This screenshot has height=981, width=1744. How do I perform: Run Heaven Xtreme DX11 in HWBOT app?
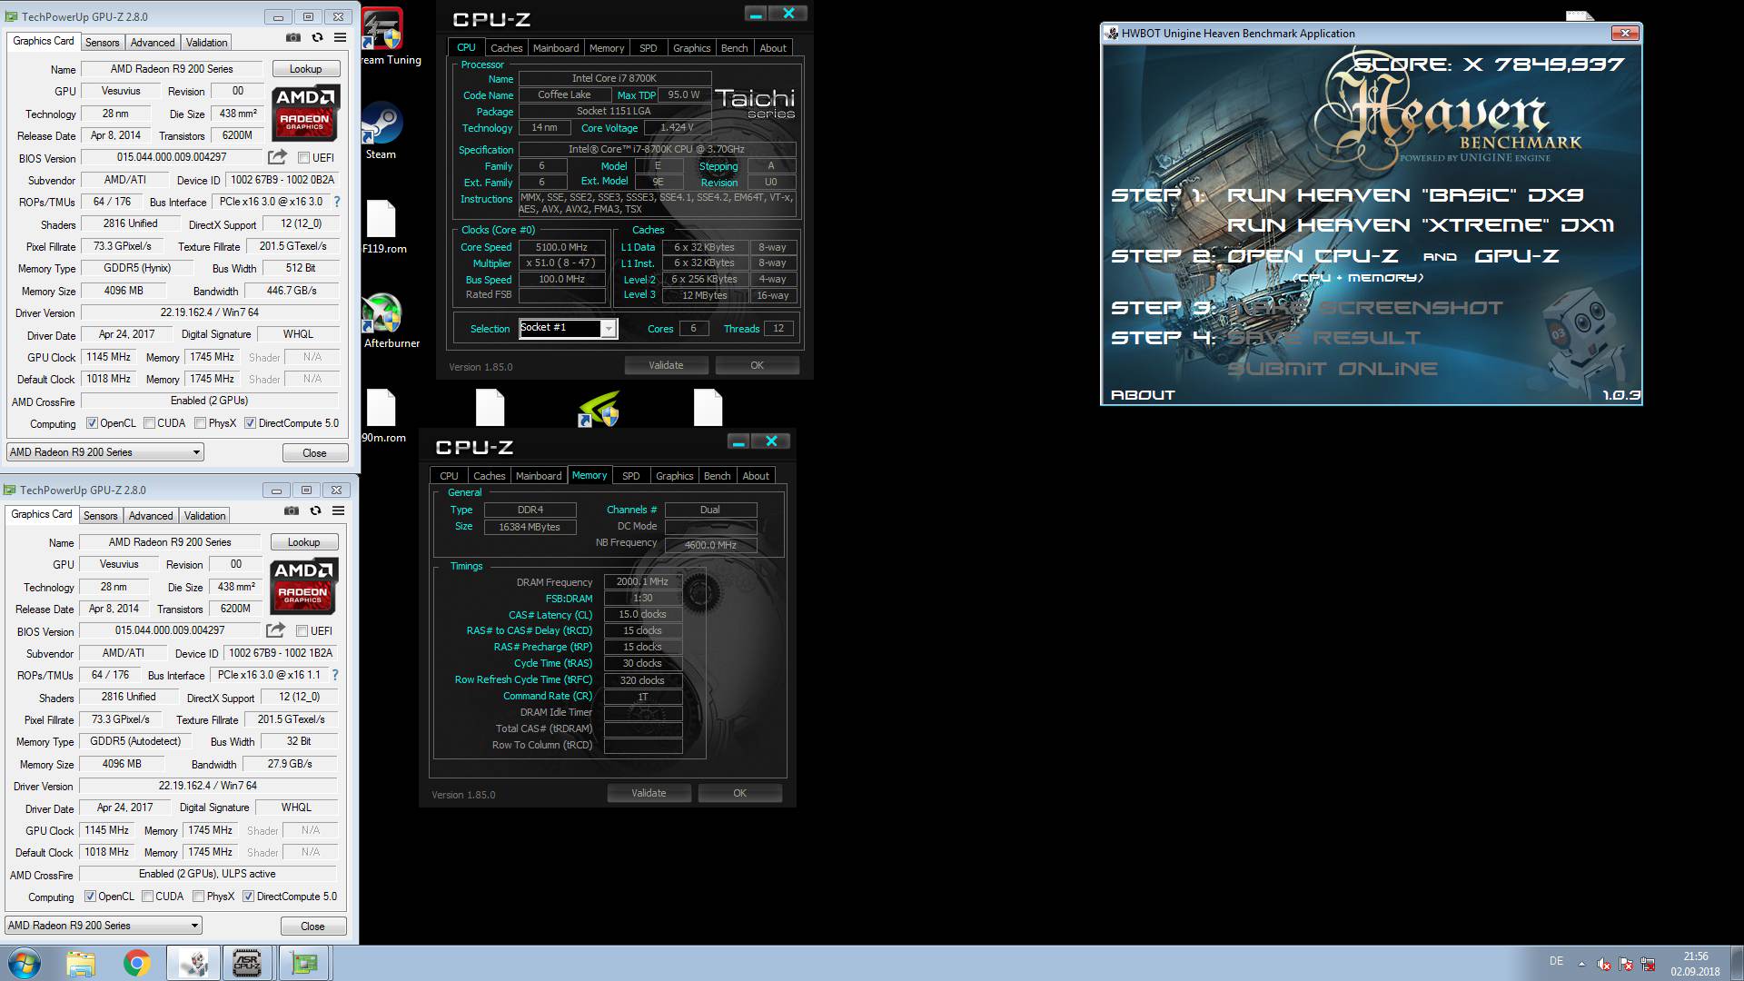[1421, 225]
